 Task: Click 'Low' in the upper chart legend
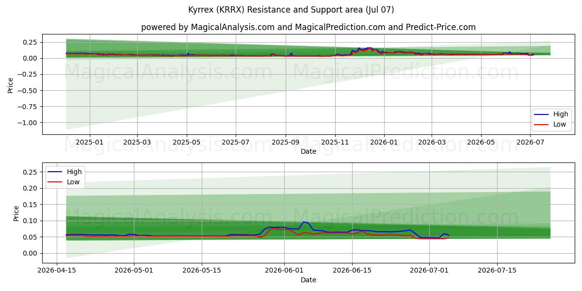[560, 125]
